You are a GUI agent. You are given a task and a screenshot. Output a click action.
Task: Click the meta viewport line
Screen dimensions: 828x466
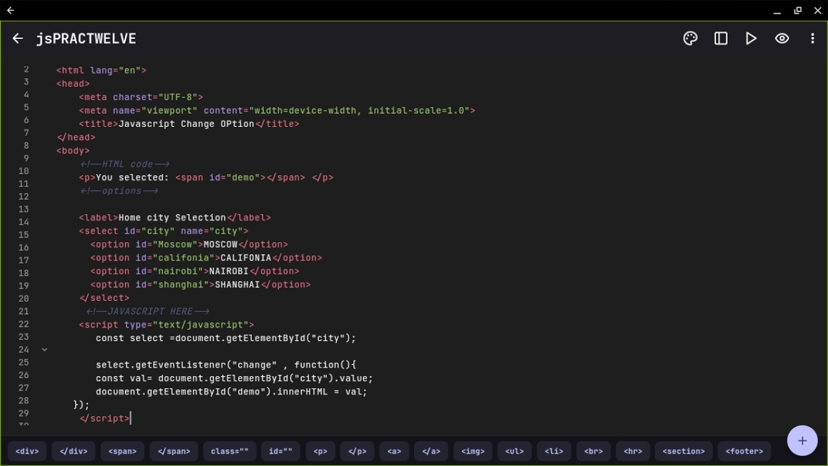[x=277, y=111]
